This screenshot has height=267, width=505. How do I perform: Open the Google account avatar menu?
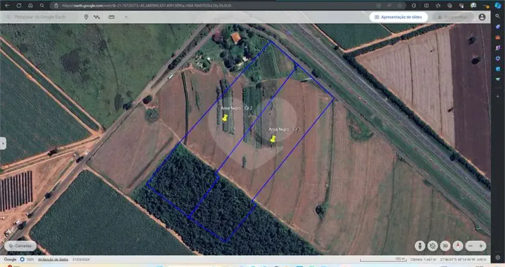click(482, 17)
